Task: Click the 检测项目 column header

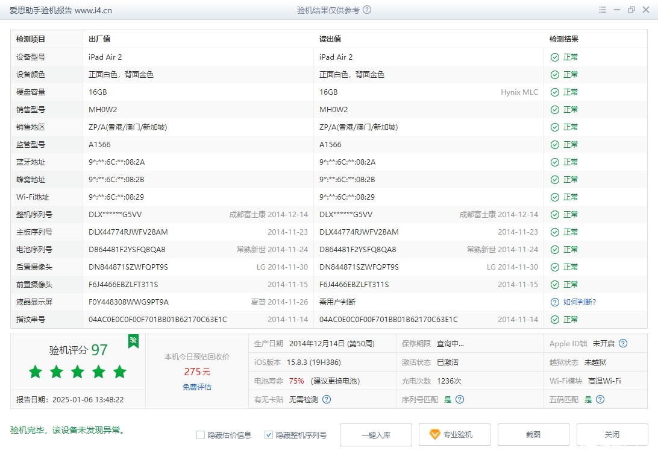Action: 31,39
